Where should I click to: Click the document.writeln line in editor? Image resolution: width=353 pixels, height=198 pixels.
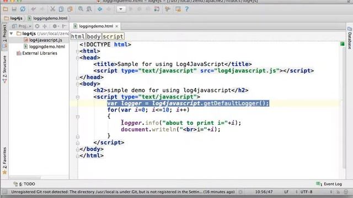(170, 130)
